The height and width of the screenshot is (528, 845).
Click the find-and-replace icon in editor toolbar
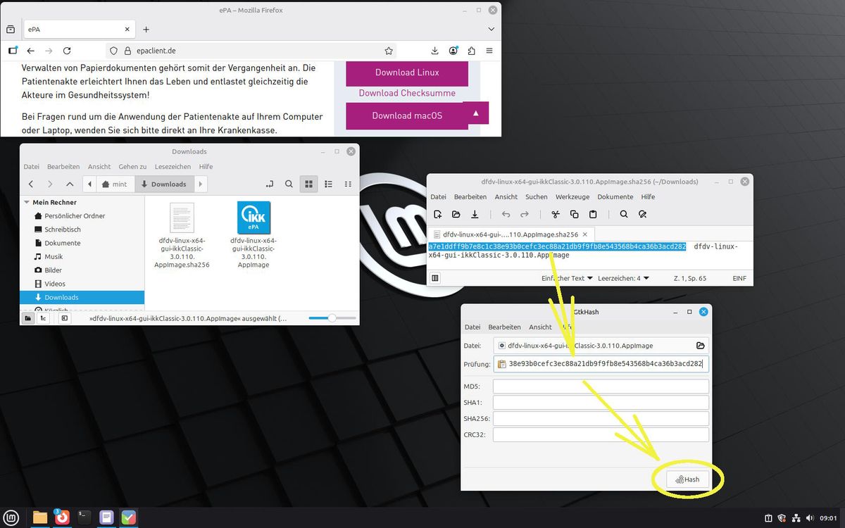(642, 214)
